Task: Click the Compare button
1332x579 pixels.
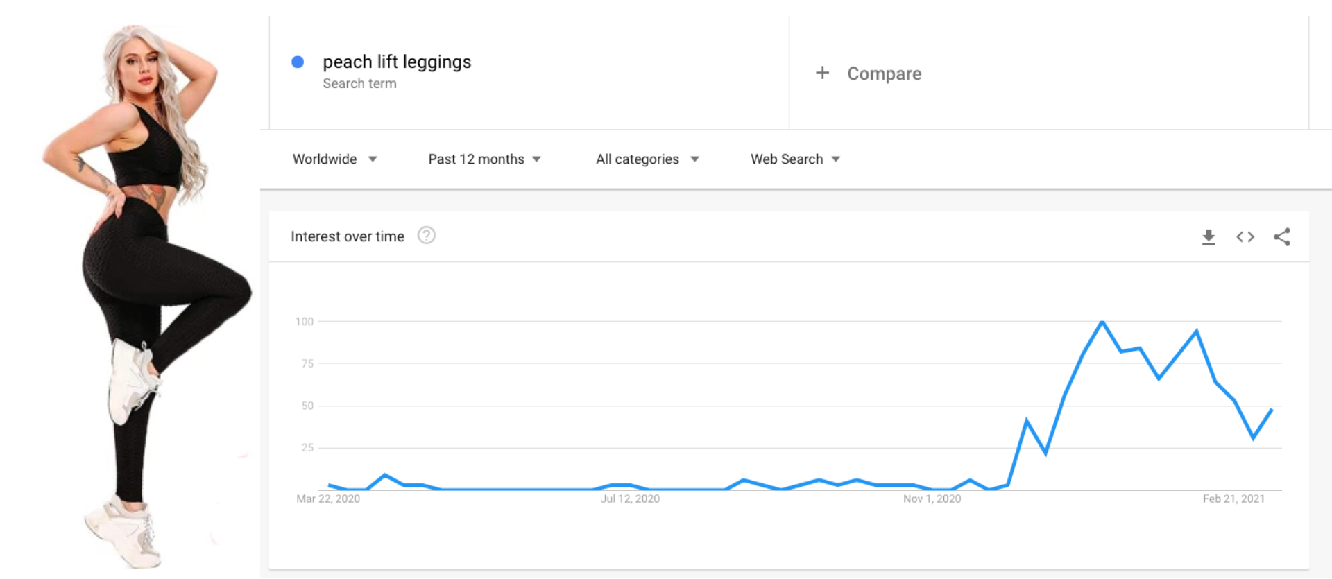Action: tap(869, 74)
